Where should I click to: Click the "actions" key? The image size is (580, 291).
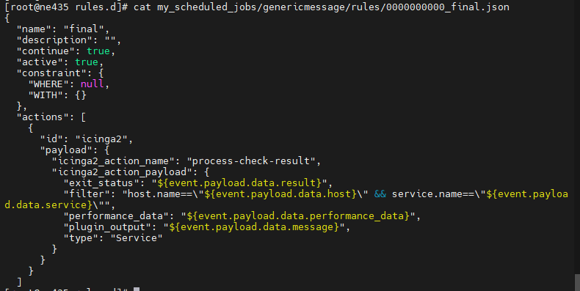click(x=43, y=117)
